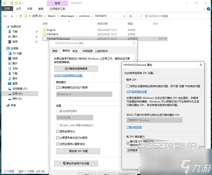
Task: Click the Forward arrow in Explorer
Action: 12,16
